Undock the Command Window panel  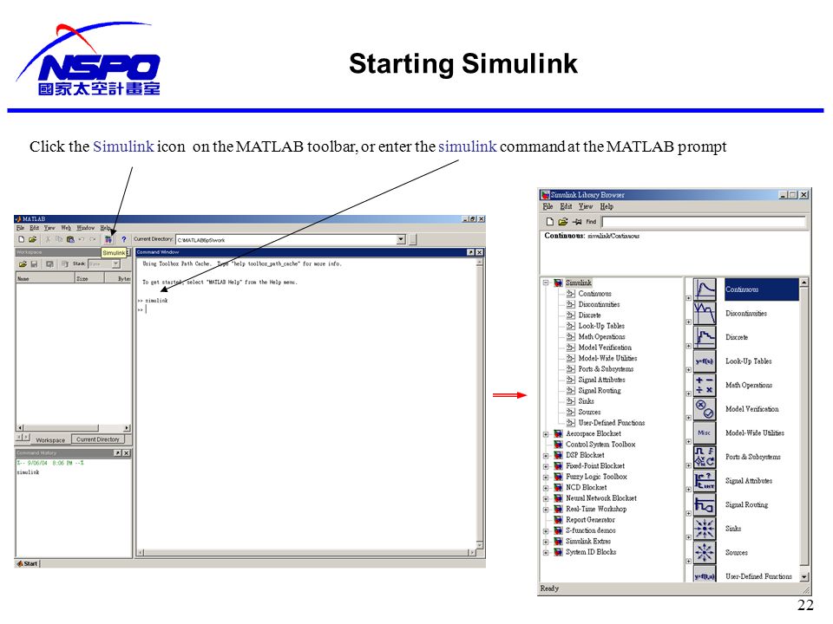470,252
